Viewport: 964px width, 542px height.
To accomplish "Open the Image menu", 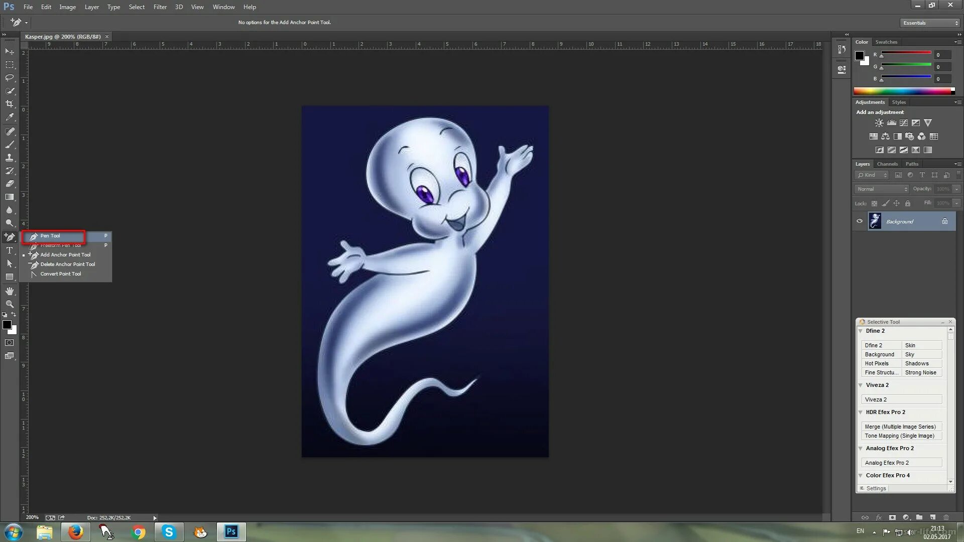I will pos(67,7).
